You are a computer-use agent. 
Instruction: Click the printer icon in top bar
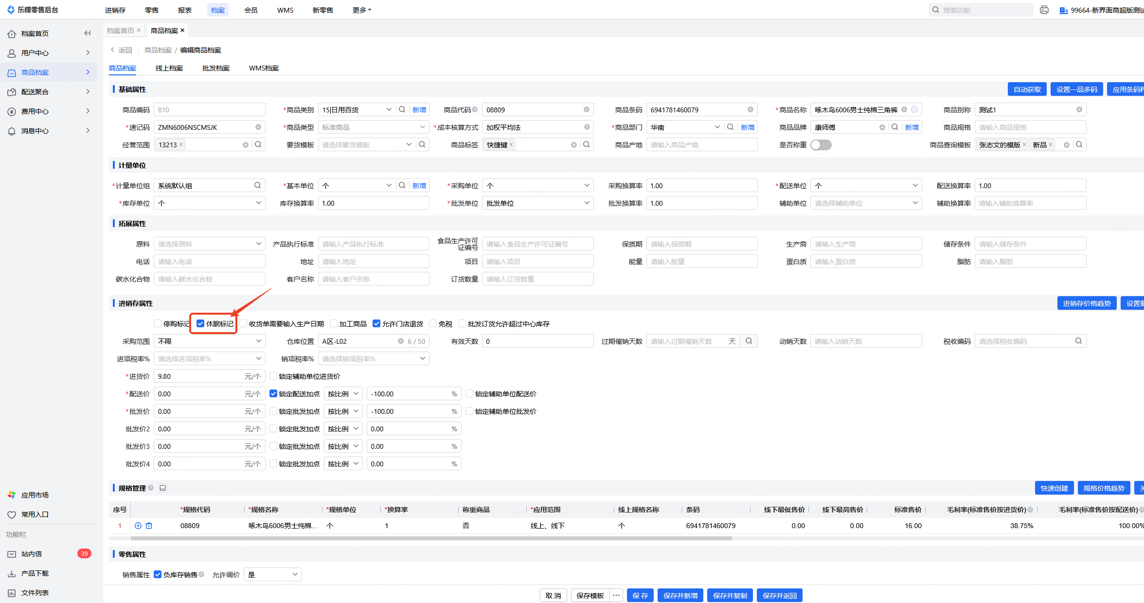tap(1044, 10)
